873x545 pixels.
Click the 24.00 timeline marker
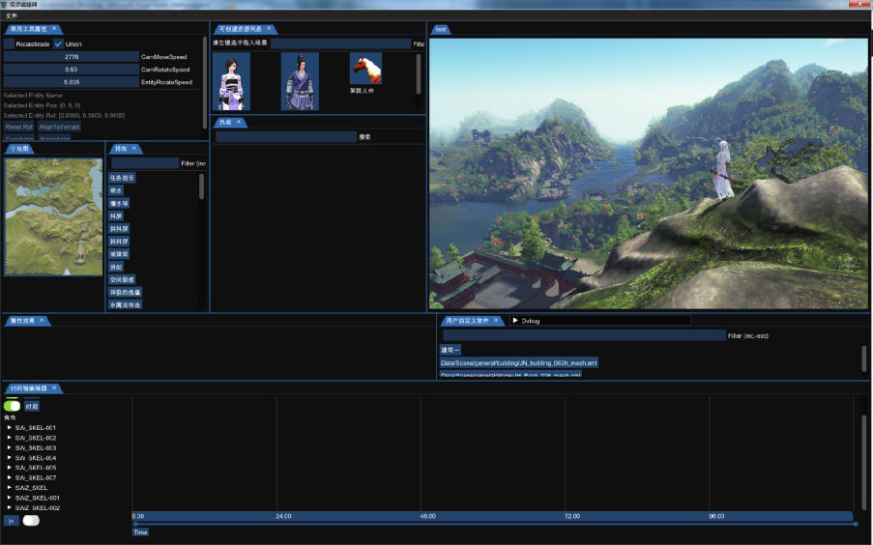(283, 516)
